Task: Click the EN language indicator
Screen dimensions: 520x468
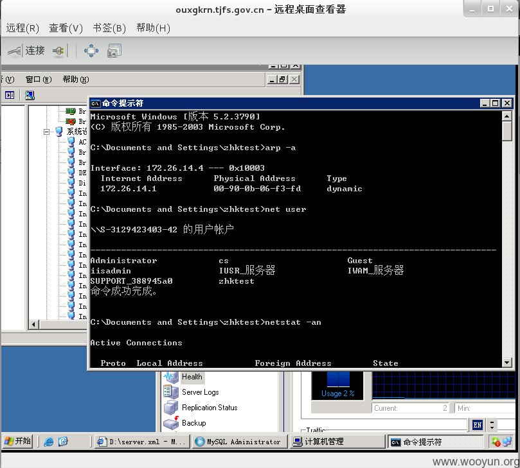Action: pyautogui.click(x=477, y=425)
